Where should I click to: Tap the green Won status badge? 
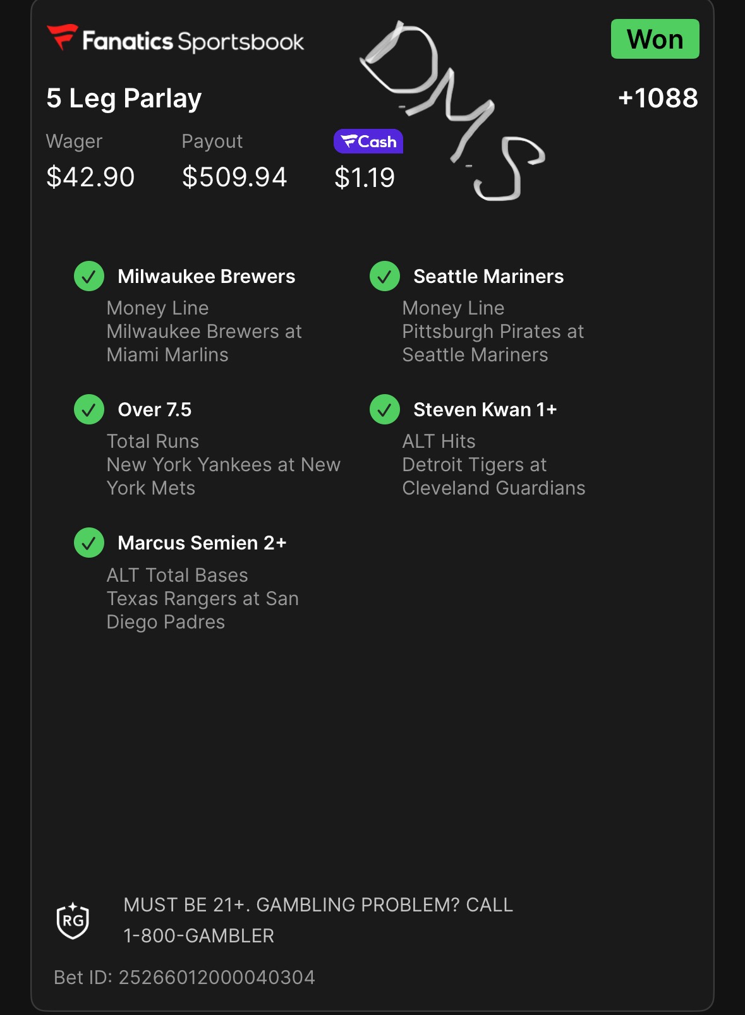655,39
